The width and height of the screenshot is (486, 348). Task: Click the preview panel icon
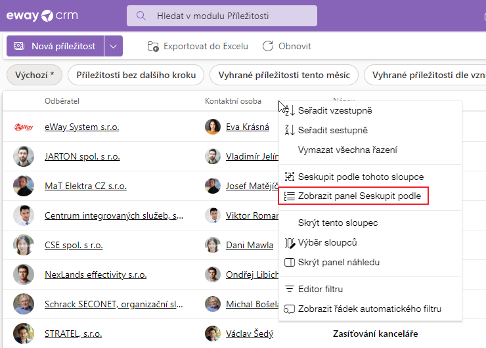click(x=290, y=263)
